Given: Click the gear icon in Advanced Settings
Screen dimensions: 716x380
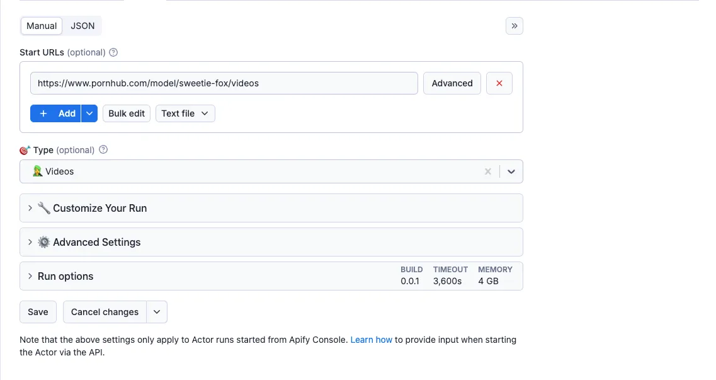Looking at the screenshot, I should 44,242.
